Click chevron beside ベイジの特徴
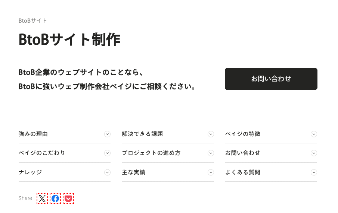Screen dimensions: 338x213 [314, 134]
